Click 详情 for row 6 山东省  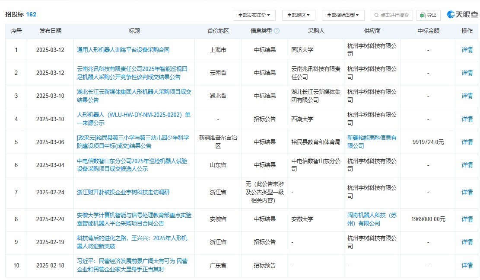pos(467,165)
